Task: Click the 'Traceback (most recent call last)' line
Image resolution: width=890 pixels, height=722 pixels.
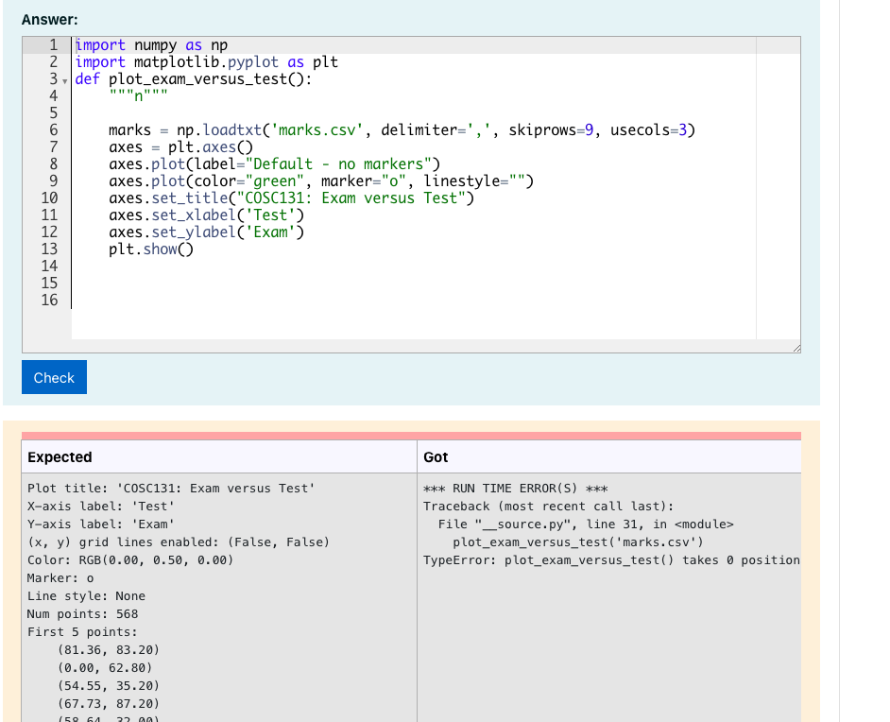Action: 548,507
